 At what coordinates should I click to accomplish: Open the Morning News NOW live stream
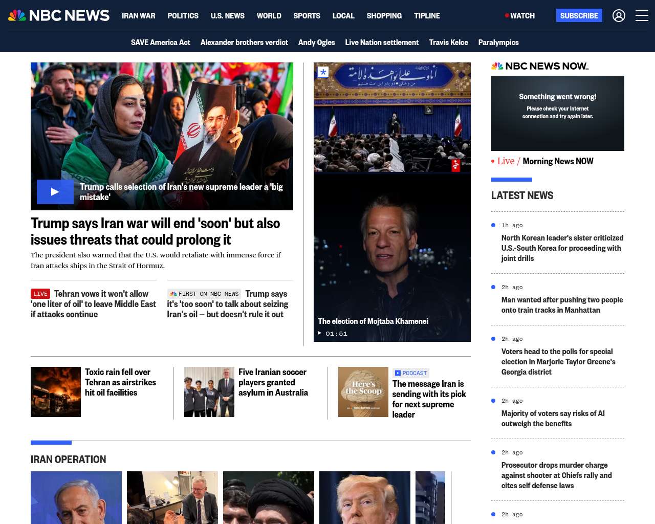pyautogui.click(x=557, y=161)
